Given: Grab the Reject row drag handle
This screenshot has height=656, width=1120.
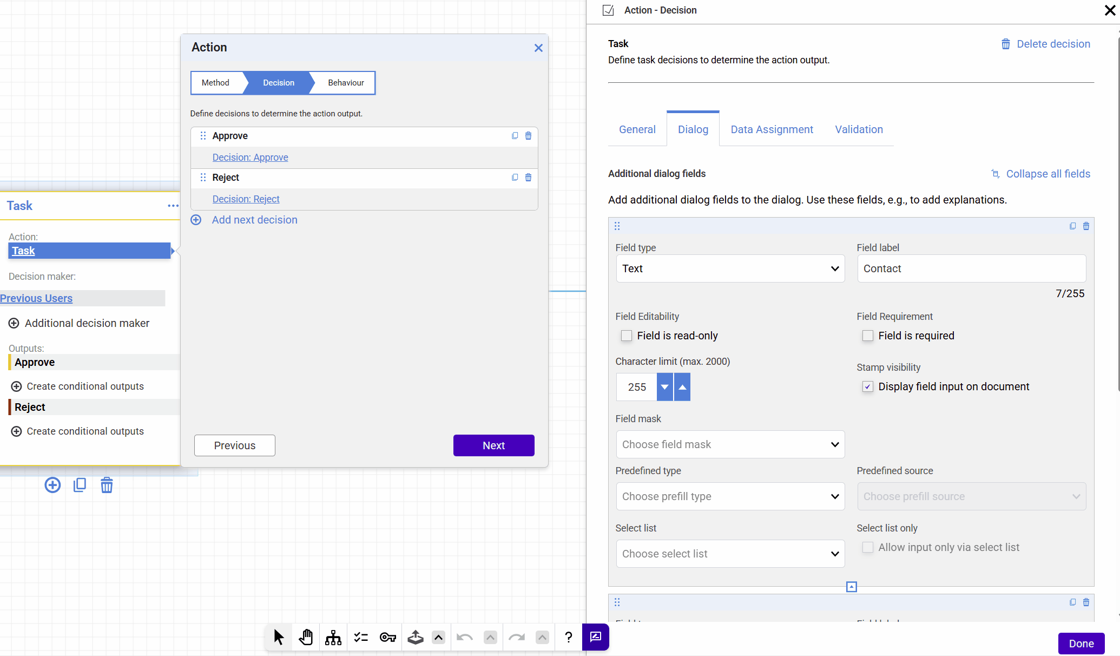Looking at the screenshot, I should 203,178.
